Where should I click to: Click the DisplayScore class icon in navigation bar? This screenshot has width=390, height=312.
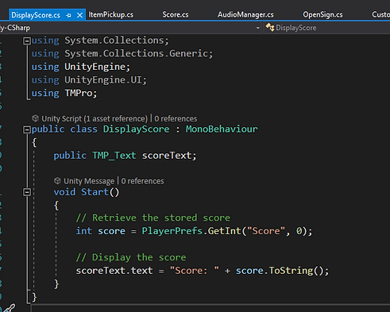pyautogui.click(x=270, y=27)
